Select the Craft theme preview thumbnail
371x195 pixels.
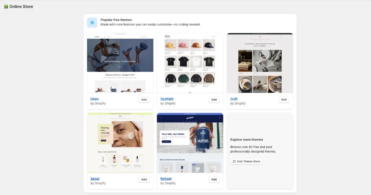coord(260,63)
